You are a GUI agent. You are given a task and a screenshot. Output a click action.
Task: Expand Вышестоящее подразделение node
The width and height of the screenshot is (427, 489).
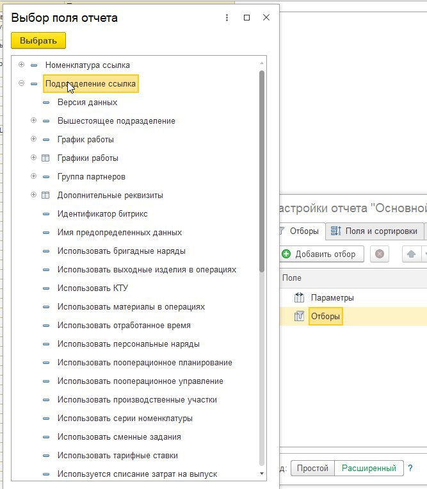click(34, 120)
